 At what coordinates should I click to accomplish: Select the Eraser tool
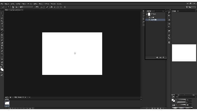point(2,40)
